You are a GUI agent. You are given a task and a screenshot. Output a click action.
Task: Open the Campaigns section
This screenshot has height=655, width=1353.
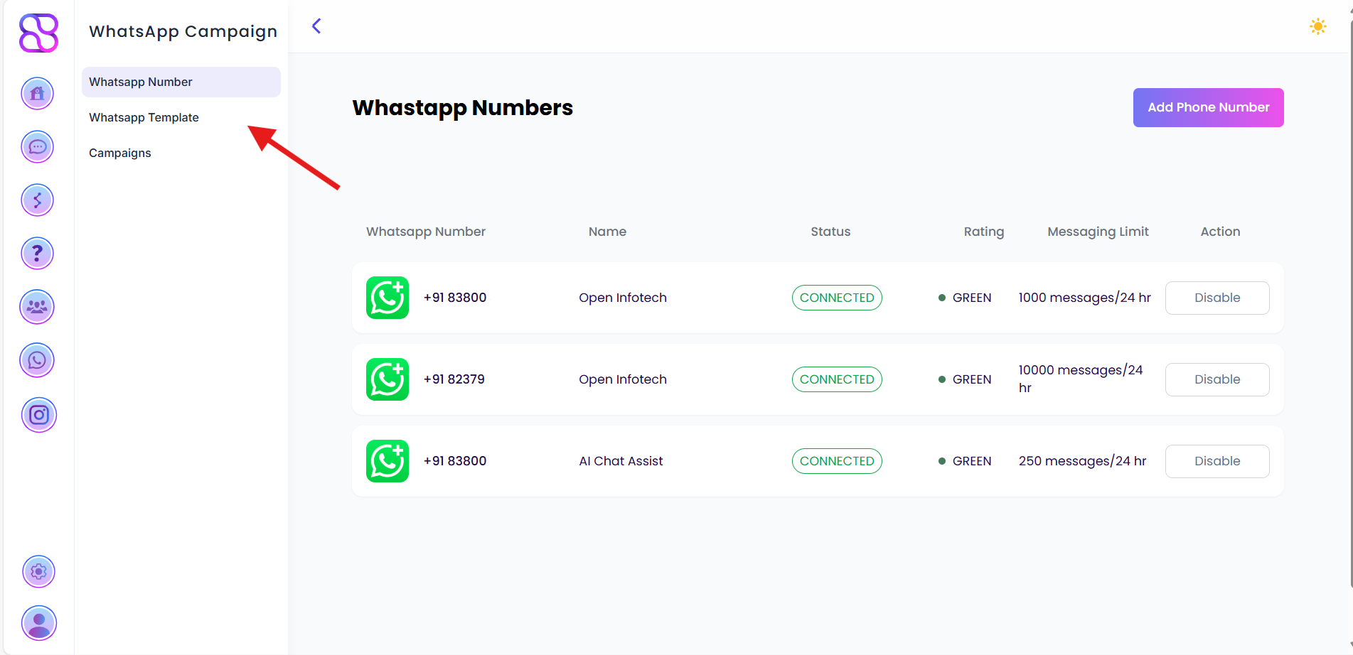tap(119, 153)
